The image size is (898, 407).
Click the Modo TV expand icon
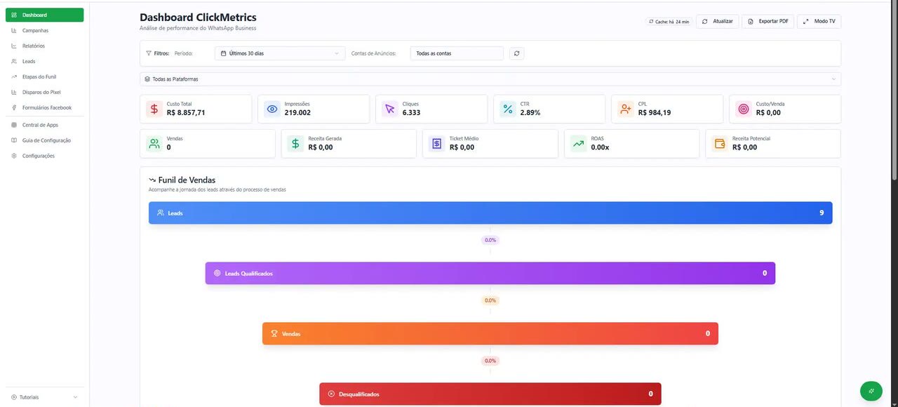click(806, 22)
